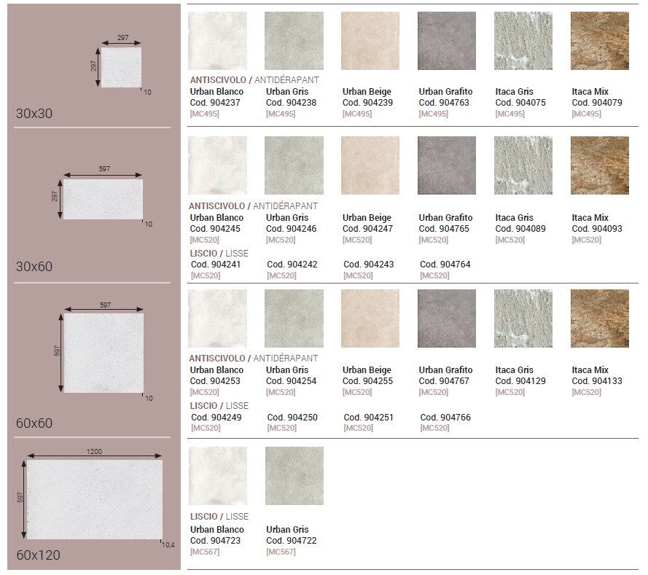Click code 904765 in the 30x60 section
Viewport: 648px width, 575px height.
tap(444, 228)
